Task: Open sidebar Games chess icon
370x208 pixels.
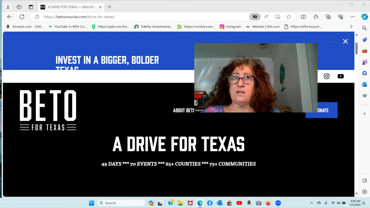Action: [x=365, y=62]
